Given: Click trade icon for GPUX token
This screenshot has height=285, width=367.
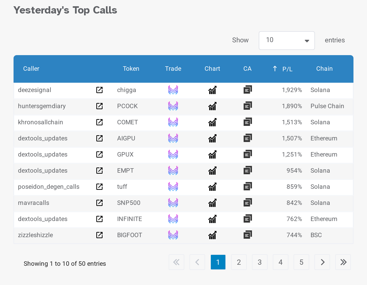Looking at the screenshot, I should tap(173, 154).
